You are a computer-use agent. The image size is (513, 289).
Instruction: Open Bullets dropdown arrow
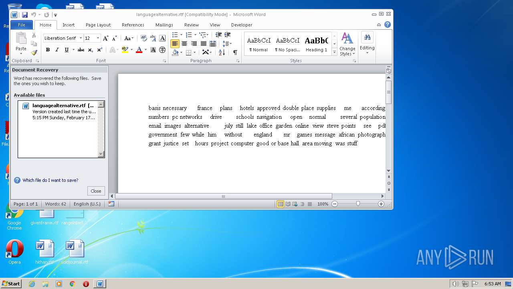click(181, 35)
